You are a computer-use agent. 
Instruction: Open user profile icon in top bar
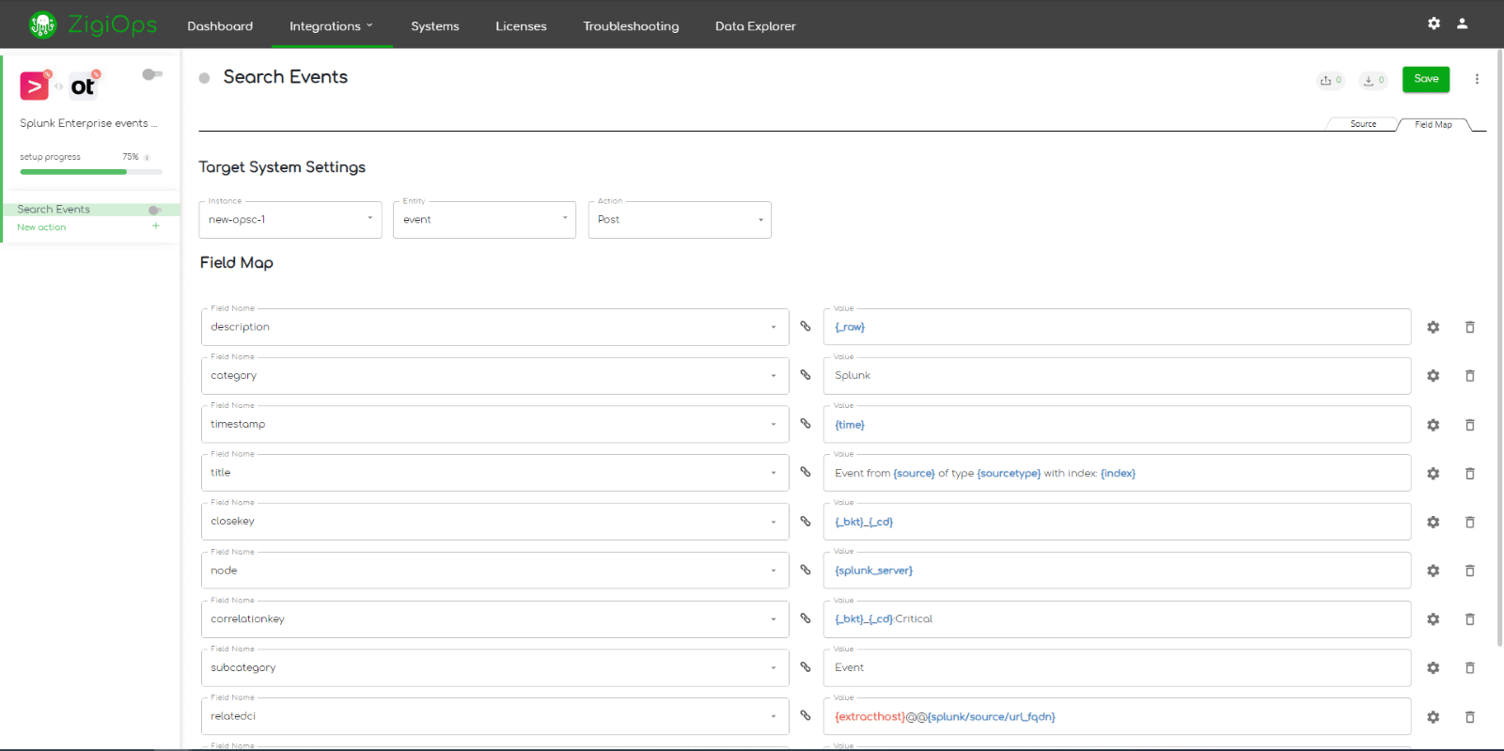coord(1463,23)
